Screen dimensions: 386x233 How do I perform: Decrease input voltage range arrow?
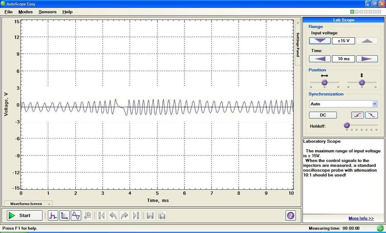pos(320,41)
